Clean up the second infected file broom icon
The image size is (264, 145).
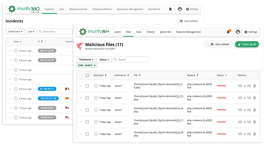click(x=245, y=98)
